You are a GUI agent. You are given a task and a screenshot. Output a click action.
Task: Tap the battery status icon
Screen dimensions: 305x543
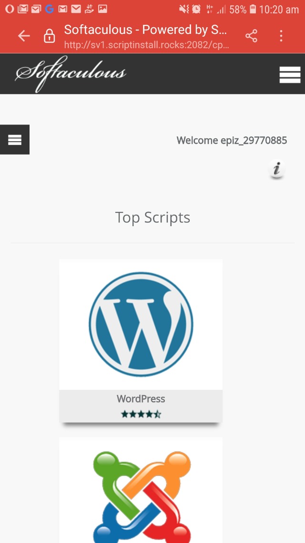[253, 10]
